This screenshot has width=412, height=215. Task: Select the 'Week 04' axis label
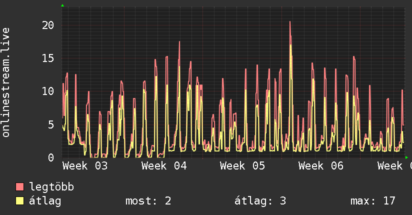[164, 166]
